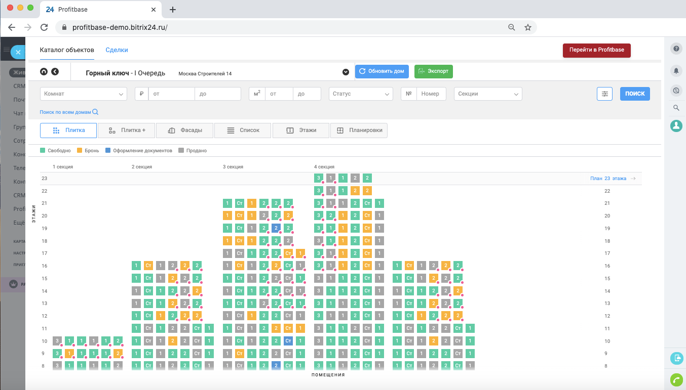
Task: Open the green 3 tile on floor 9, section 1
Action: (x=57, y=353)
